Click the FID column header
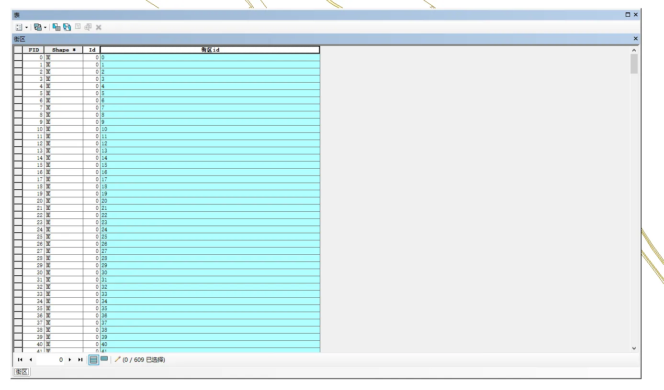Image resolution: width=664 pixels, height=390 pixels. [34, 50]
